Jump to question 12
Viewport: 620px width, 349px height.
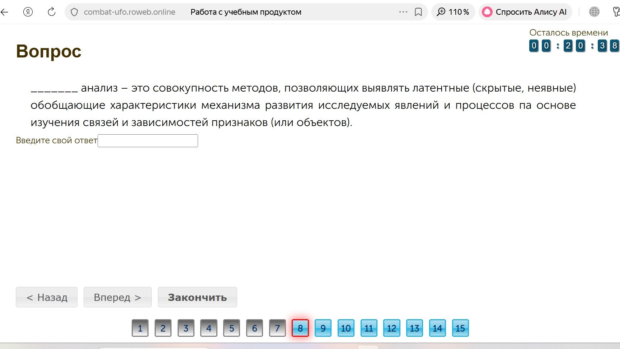pyautogui.click(x=392, y=328)
